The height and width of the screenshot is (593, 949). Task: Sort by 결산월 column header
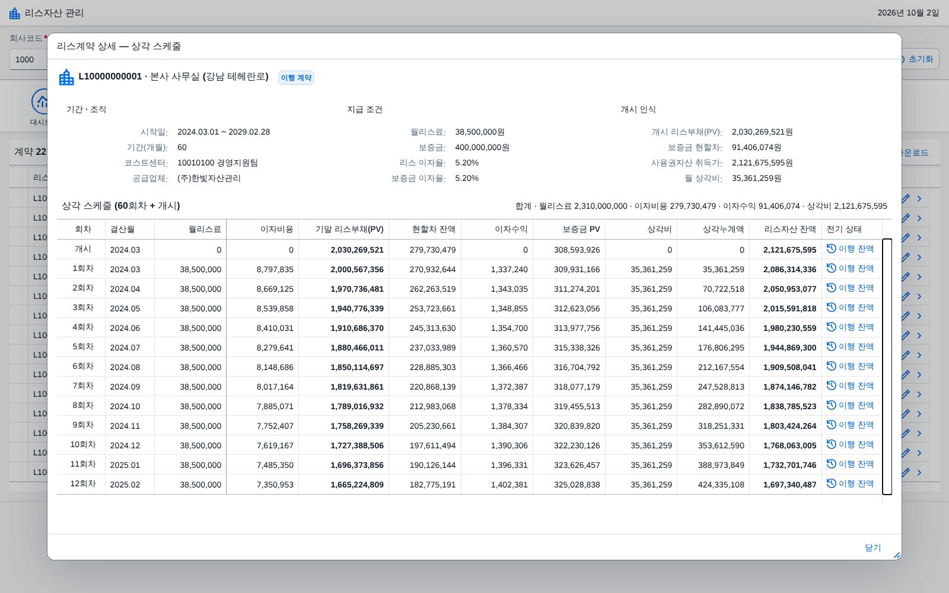[x=130, y=229]
